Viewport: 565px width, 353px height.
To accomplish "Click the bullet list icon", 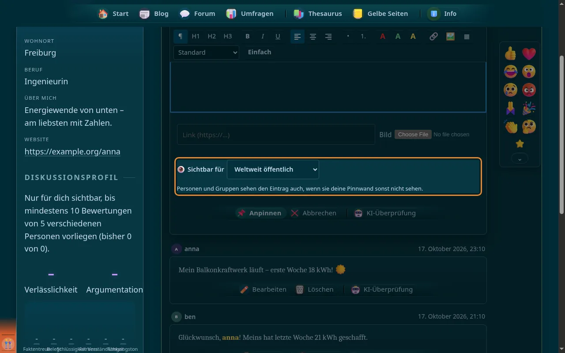I will coord(348,37).
